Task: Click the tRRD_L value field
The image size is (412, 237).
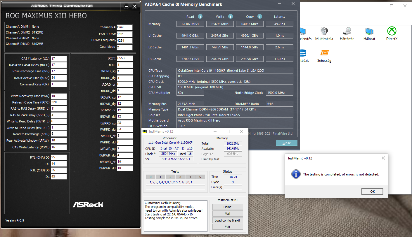Action: (x=59, y=108)
